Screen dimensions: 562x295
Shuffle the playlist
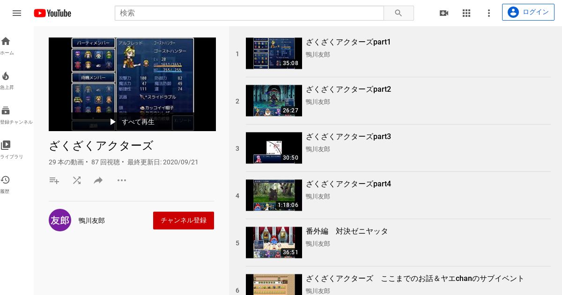77,180
